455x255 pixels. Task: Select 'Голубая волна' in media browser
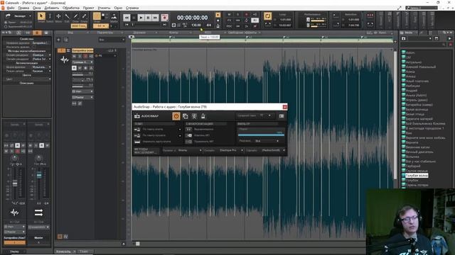(417, 176)
